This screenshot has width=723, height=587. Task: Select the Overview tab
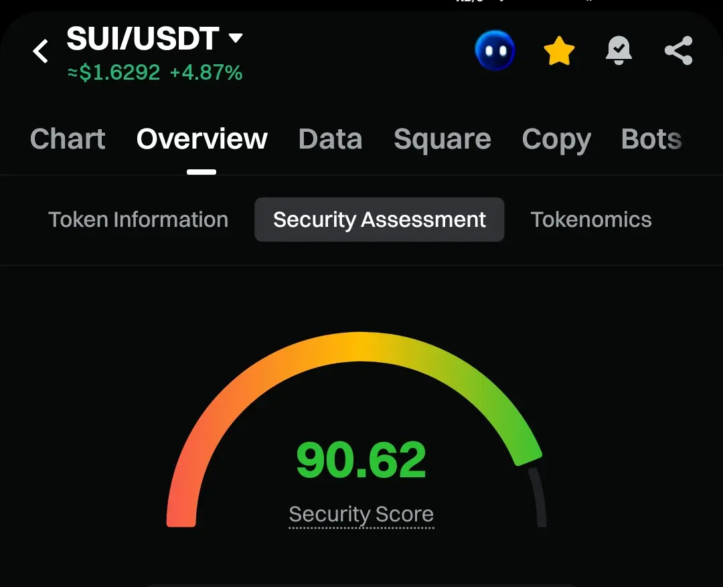click(x=202, y=139)
